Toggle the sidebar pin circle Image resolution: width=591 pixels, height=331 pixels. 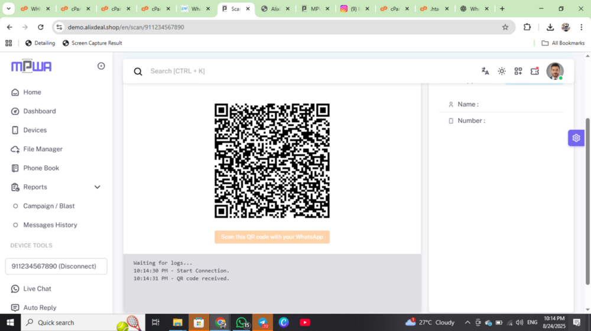click(x=101, y=66)
